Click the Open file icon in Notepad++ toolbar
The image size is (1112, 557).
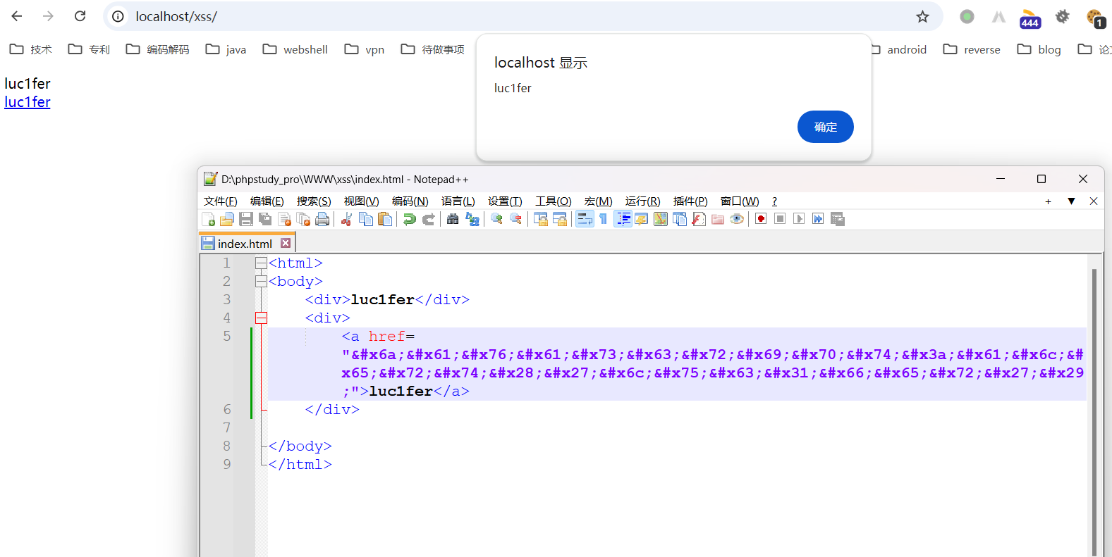(x=227, y=219)
